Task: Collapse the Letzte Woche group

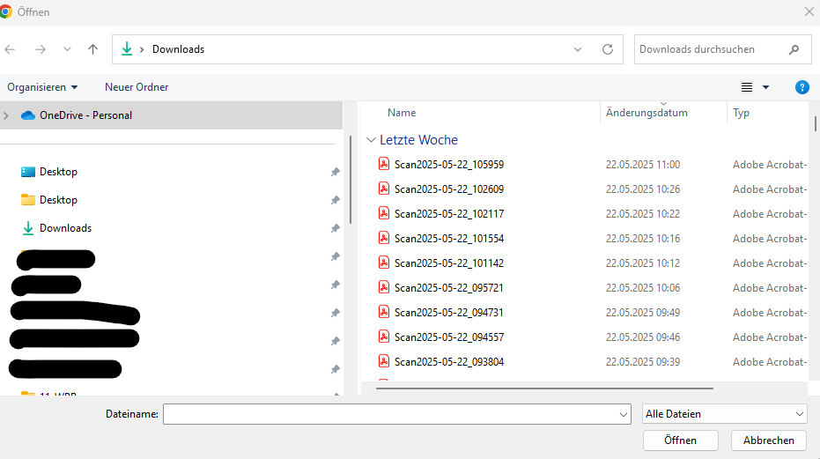Action: 372,140
